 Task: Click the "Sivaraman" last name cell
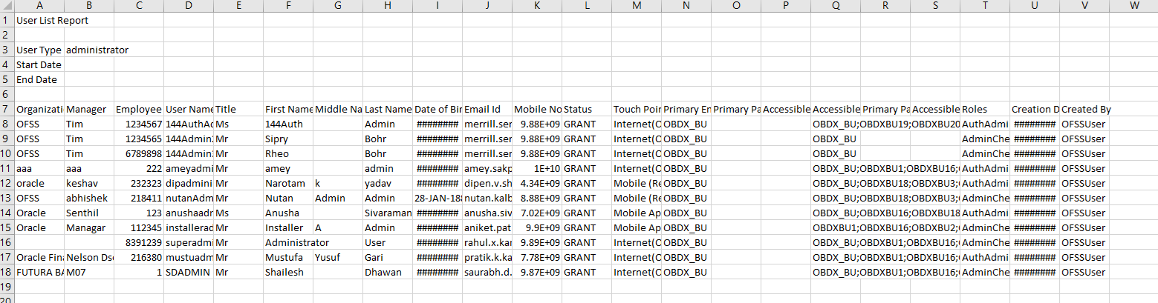click(x=387, y=213)
